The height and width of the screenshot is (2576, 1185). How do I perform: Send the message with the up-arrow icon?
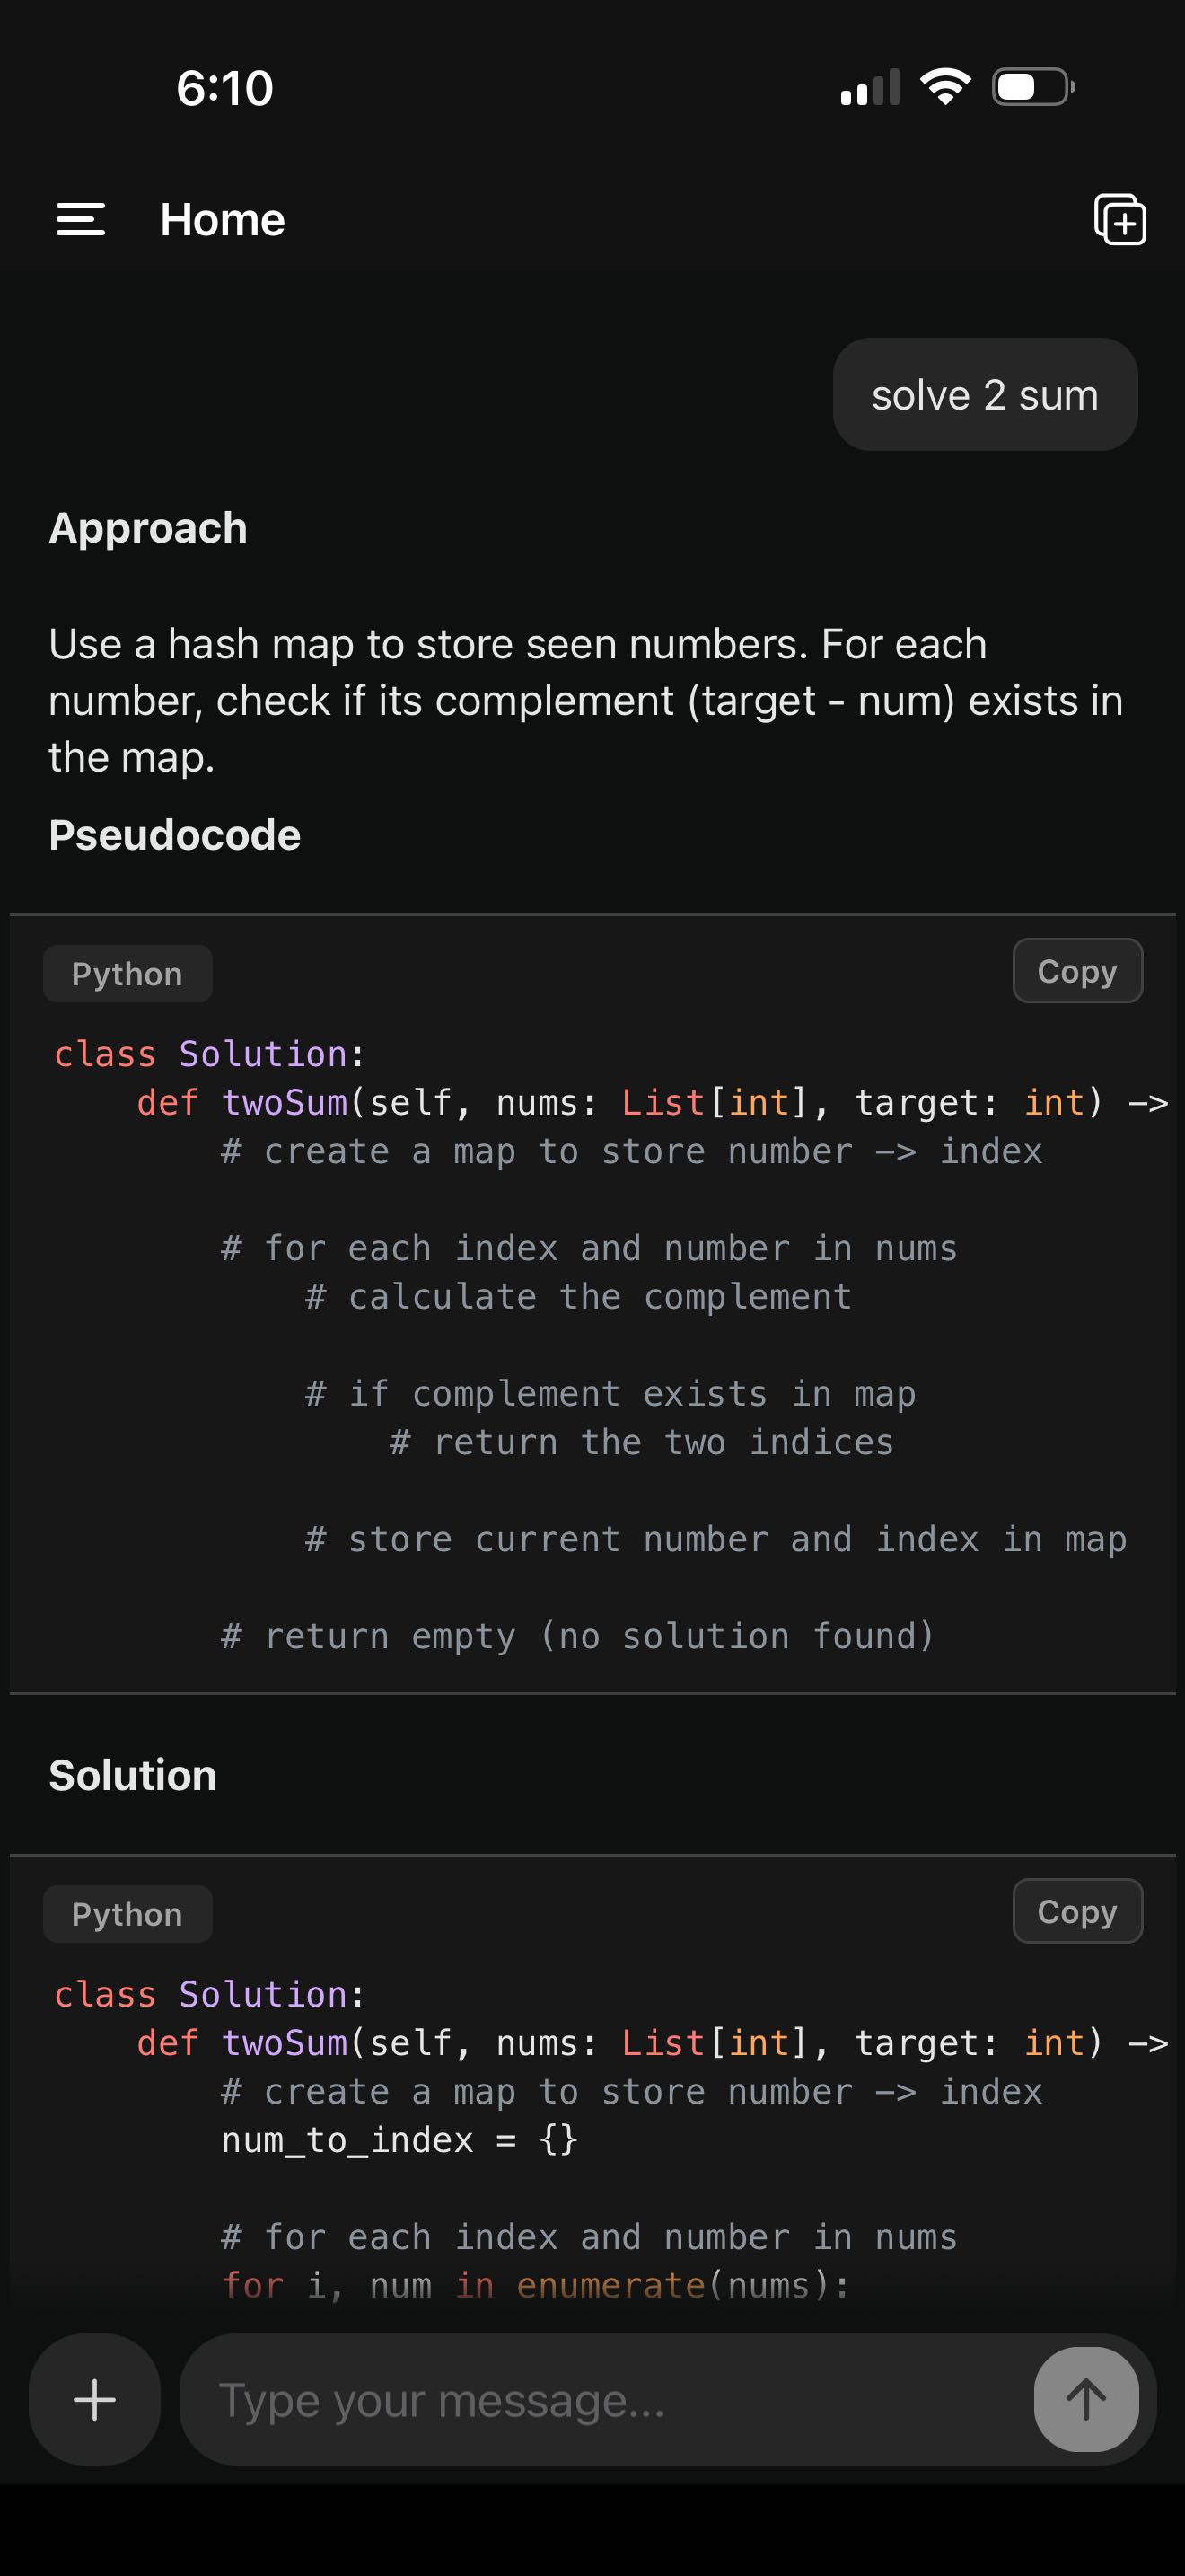[1087, 2399]
